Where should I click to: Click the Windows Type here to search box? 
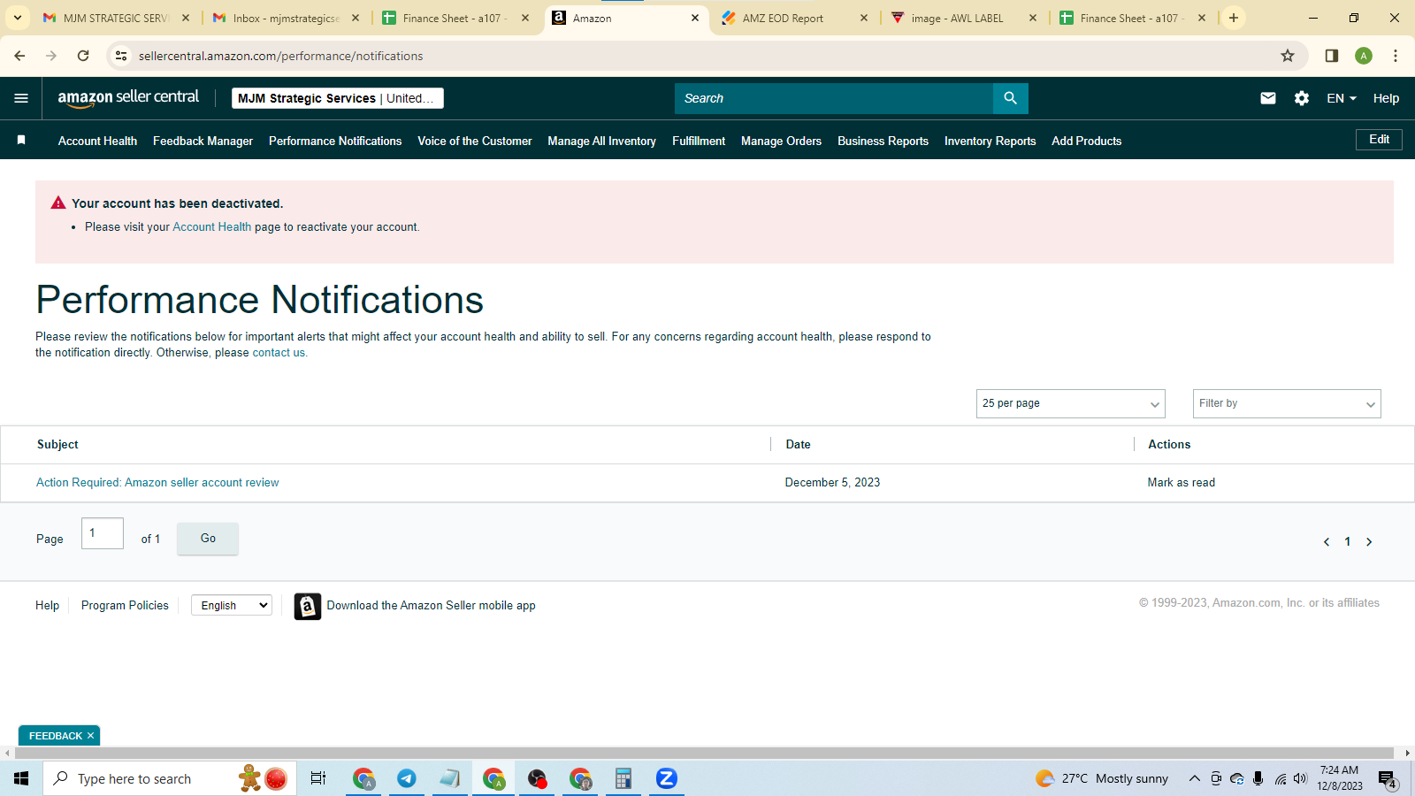coord(170,778)
